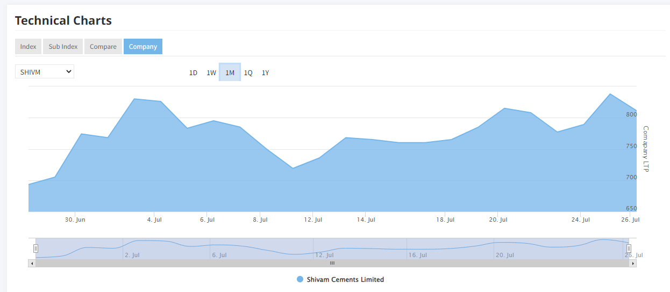The image size is (670, 292).
Task: Expand the SHIVM company dropdown
Action: [44, 71]
